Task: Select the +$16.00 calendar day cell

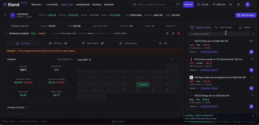Action: pos(143,85)
